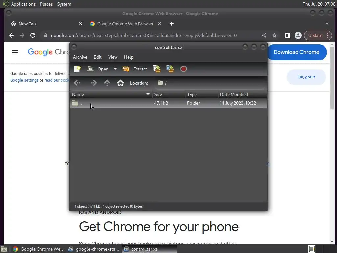Go back in the archive manager
337x253 pixels.
point(77,83)
